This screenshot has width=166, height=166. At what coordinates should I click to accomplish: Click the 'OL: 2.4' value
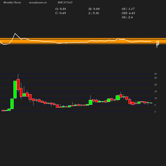[x=127, y=17]
